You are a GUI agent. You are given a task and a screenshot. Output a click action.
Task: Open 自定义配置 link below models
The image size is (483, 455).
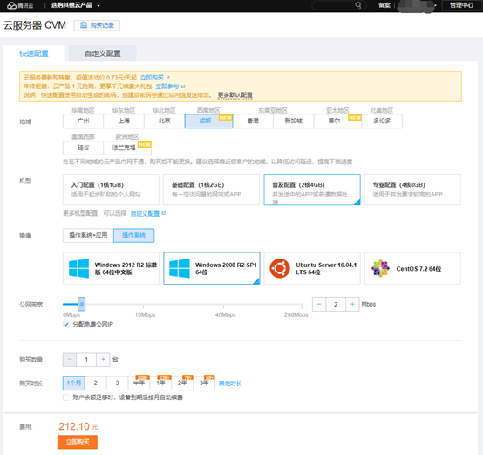coord(145,213)
